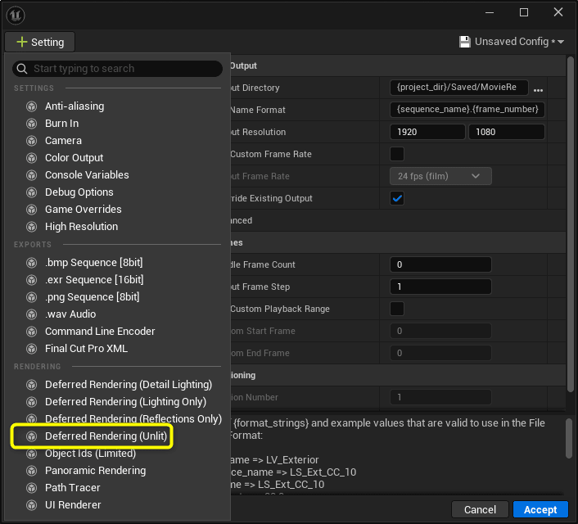Image resolution: width=578 pixels, height=524 pixels.
Task: Click the Accept button
Action: point(540,509)
